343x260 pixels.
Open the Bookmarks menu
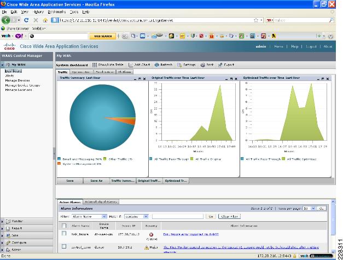(x=57, y=12)
